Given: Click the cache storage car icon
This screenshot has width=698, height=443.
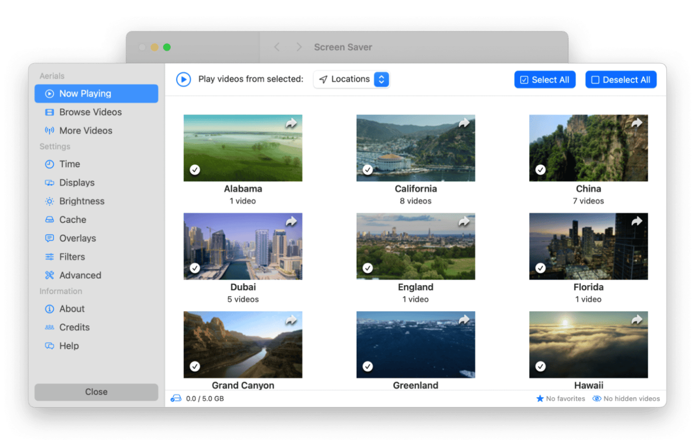Looking at the screenshot, I should pyautogui.click(x=176, y=398).
